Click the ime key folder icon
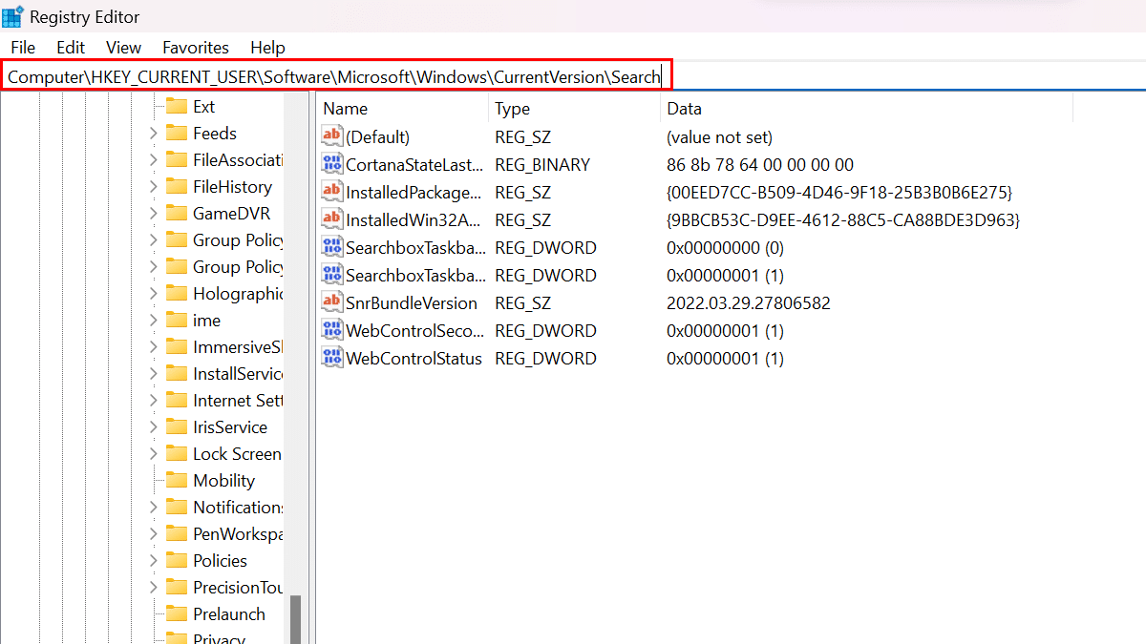Image resolution: width=1146 pixels, height=644 pixels. point(176,320)
